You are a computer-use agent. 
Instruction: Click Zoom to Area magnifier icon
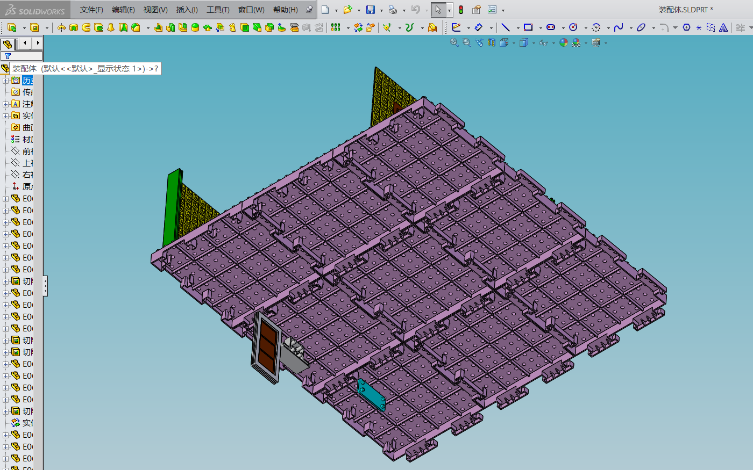coord(467,42)
